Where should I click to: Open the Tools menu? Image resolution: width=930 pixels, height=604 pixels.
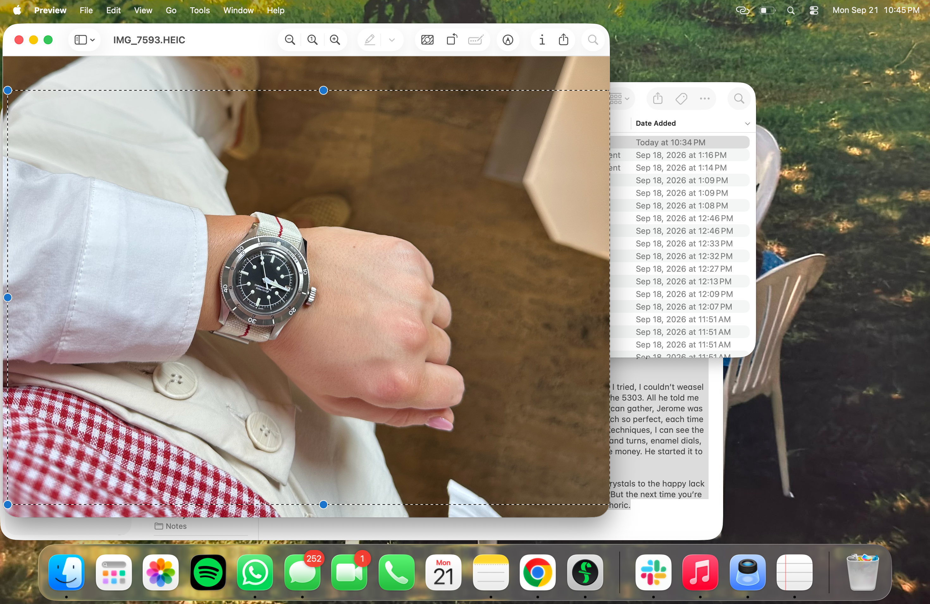point(200,10)
